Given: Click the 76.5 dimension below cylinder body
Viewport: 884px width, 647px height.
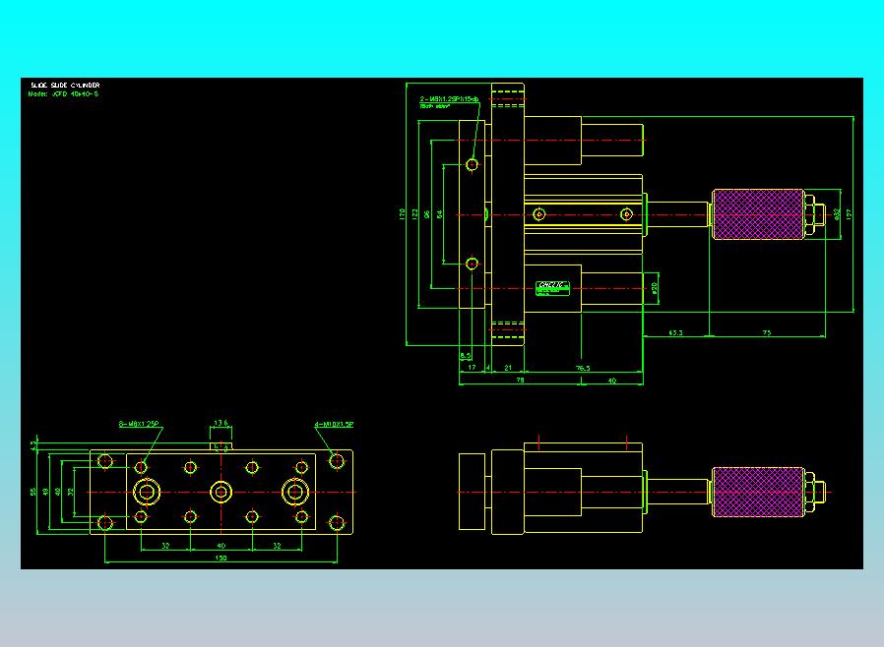Looking at the screenshot, I should click(x=583, y=369).
